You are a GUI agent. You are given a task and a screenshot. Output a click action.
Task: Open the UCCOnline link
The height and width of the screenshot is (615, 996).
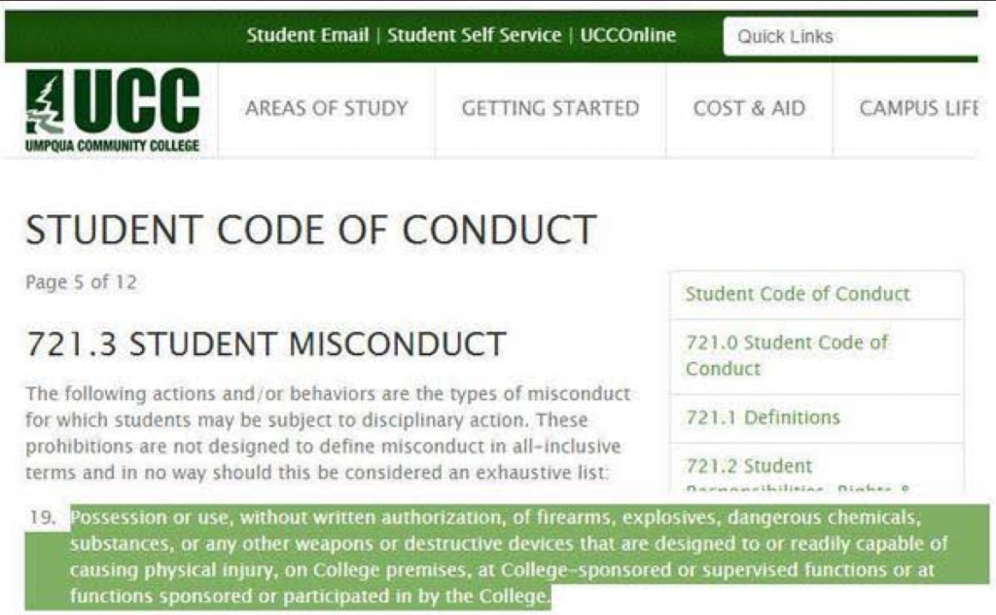pyautogui.click(x=627, y=36)
